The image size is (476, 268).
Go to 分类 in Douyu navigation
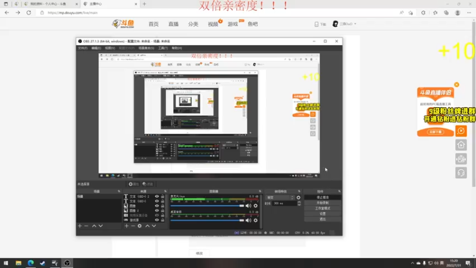[x=193, y=24]
